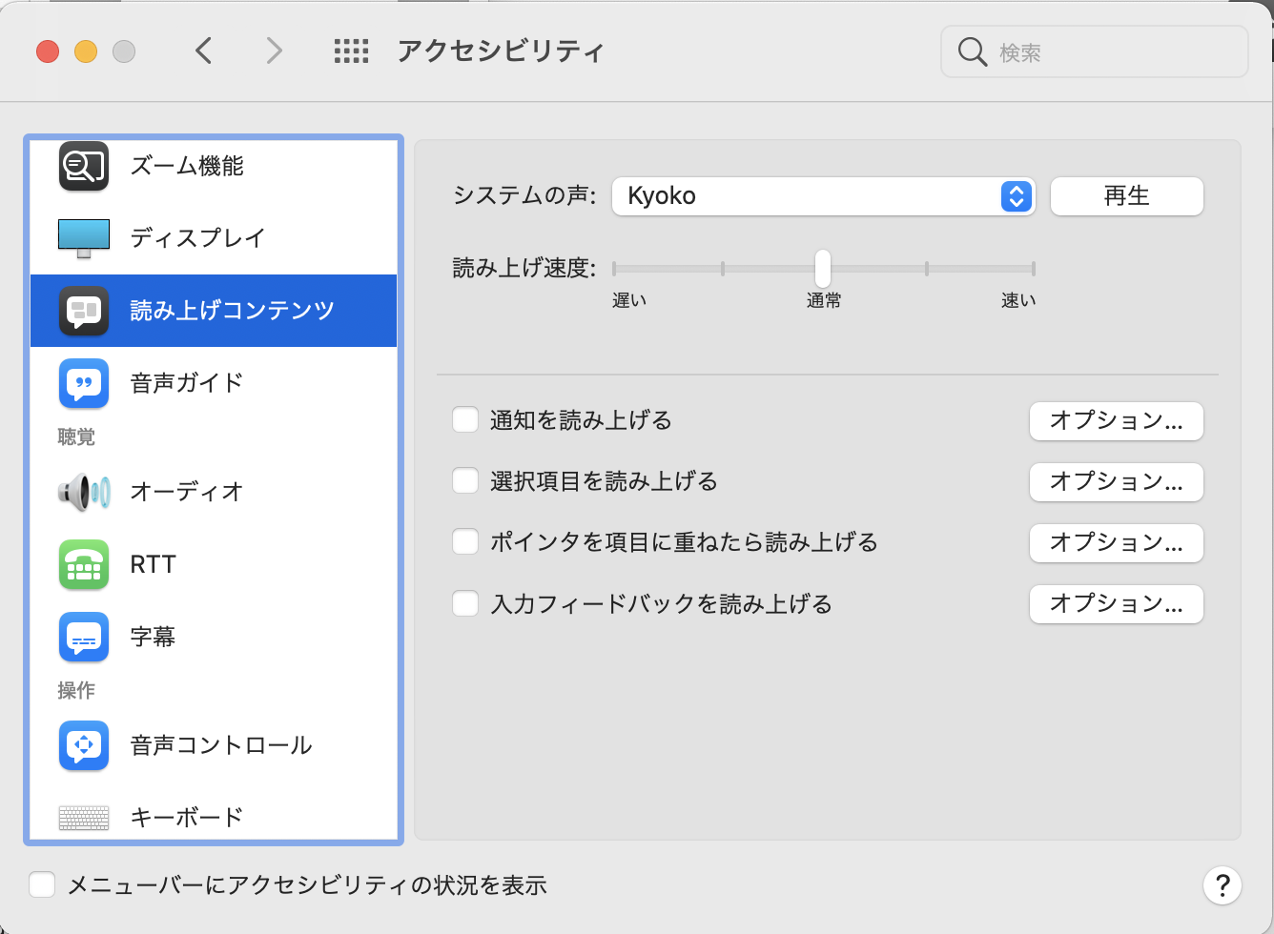Open the 字幕 captions icon
Image resolution: width=1274 pixels, height=934 pixels.
[84, 637]
